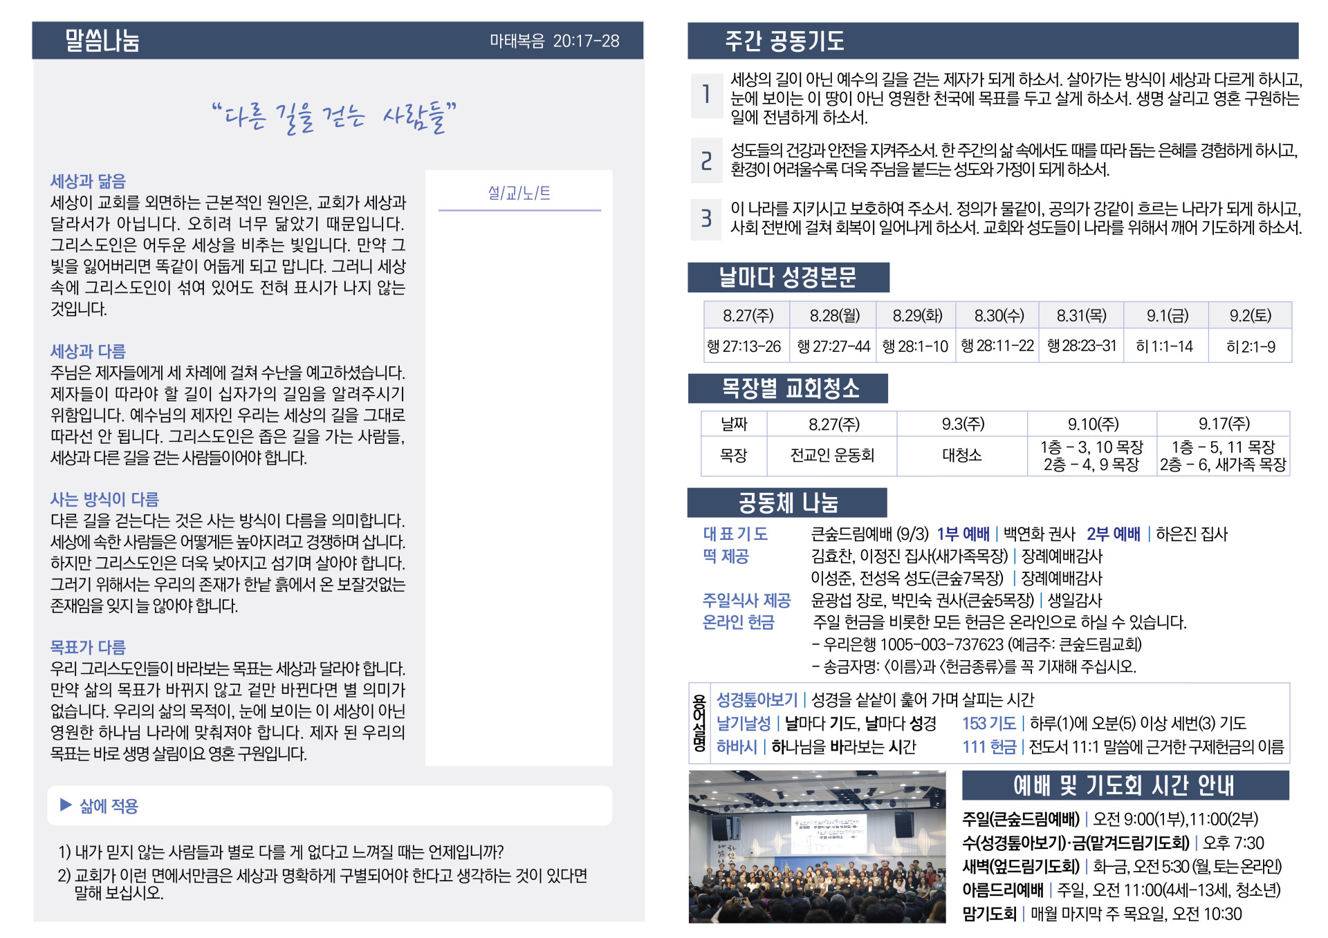Image resolution: width=1328 pixels, height=938 pixels.
Task: Click the 주일식사 제공 label
Action: tap(747, 600)
